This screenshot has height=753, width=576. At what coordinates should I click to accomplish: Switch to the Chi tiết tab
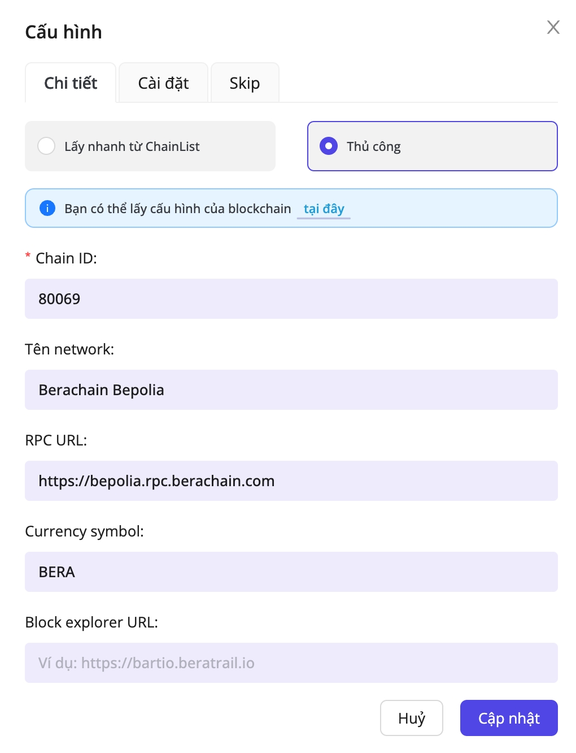(x=71, y=83)
